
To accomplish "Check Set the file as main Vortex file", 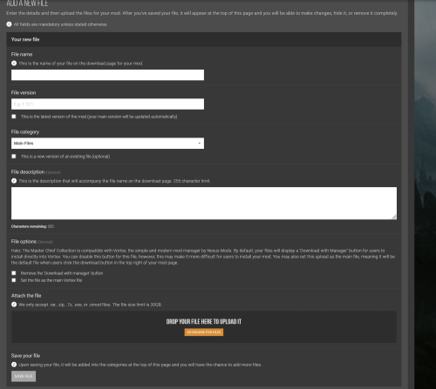I will click(14, 280).
